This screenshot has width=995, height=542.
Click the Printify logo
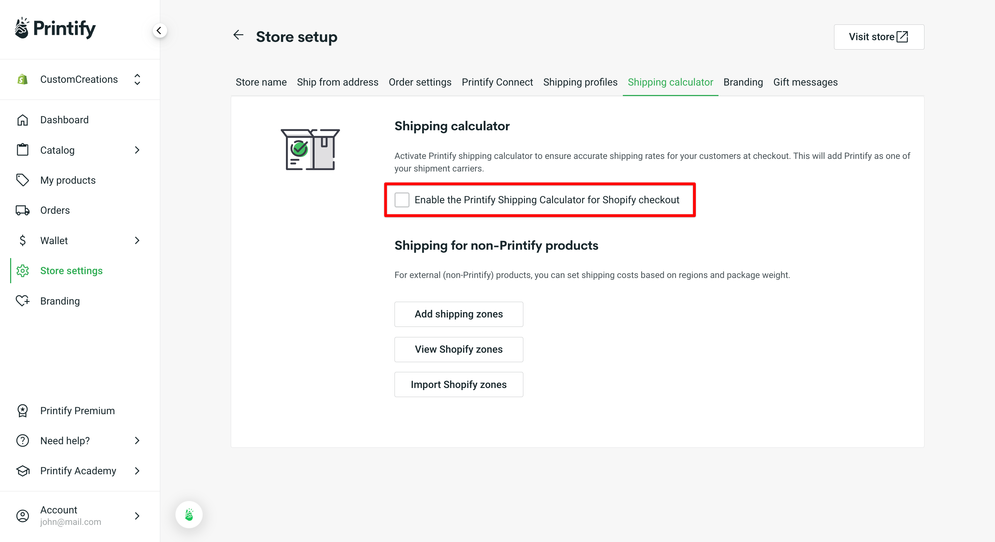click(x=55, y=28)
